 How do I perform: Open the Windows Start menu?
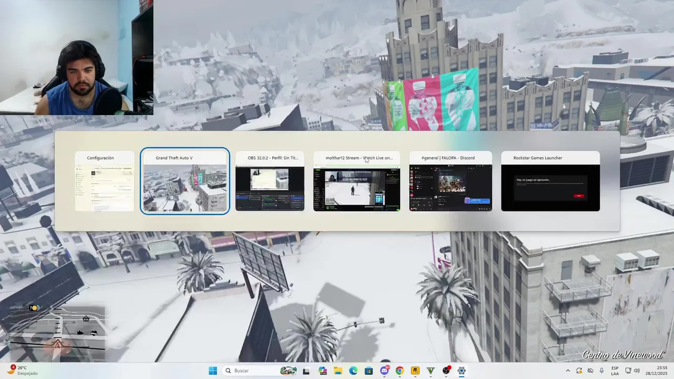coord(213,371)
